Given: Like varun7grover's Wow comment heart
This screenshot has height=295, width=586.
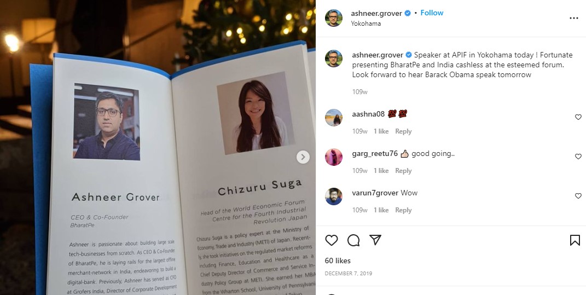Looking at the screenshot, I should (578, 196).
